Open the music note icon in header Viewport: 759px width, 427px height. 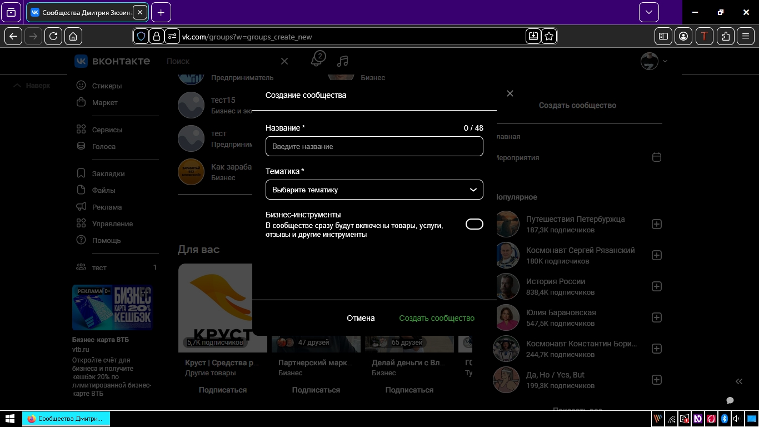click(343, 61)
